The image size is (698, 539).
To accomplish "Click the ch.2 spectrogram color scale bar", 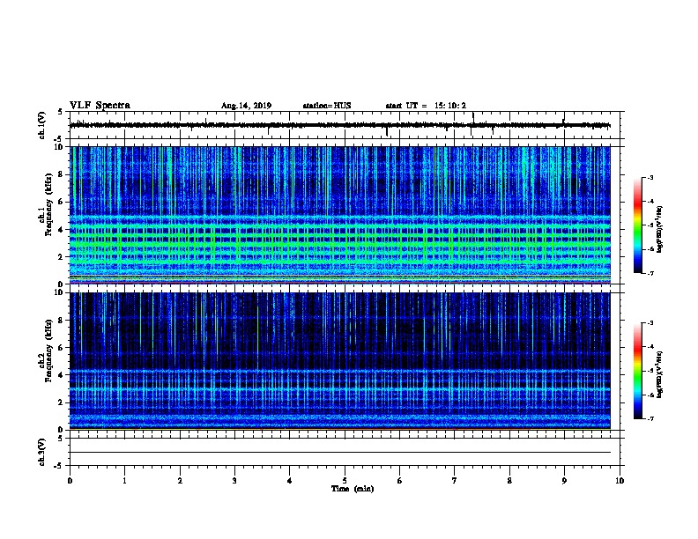I will [x=637, y=371].
